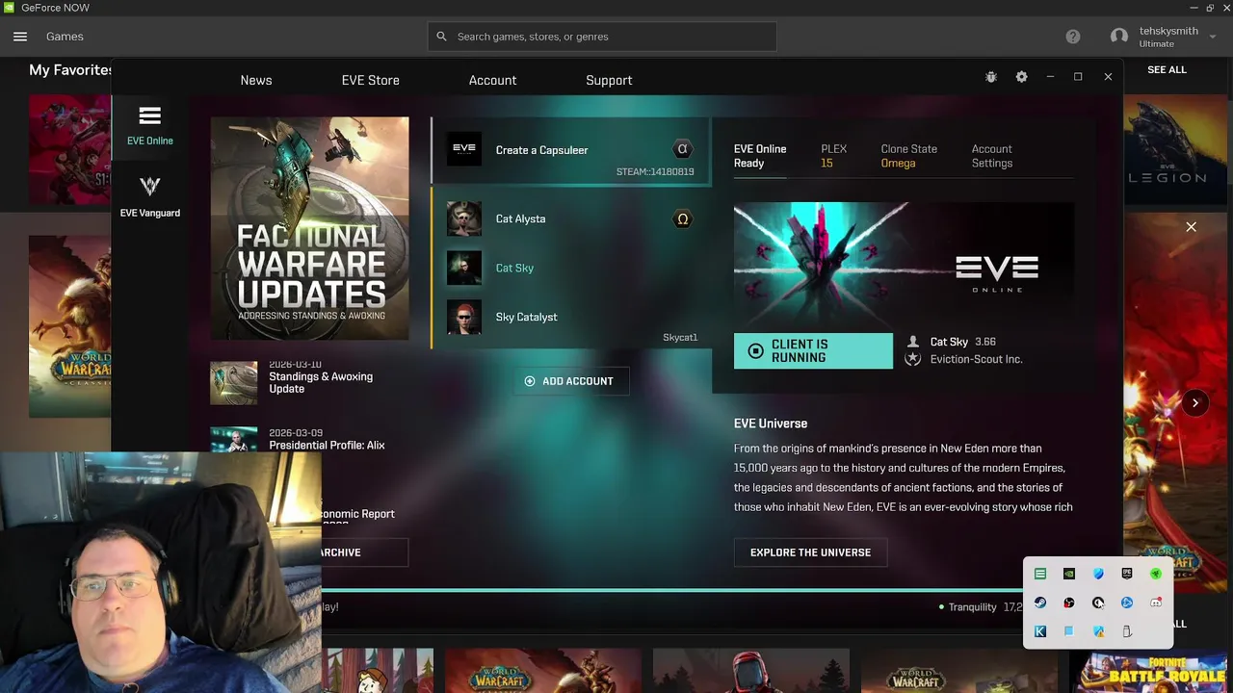Open the GeForce NOW hamburger menu
1233x693 pixels.
point(20,37)
